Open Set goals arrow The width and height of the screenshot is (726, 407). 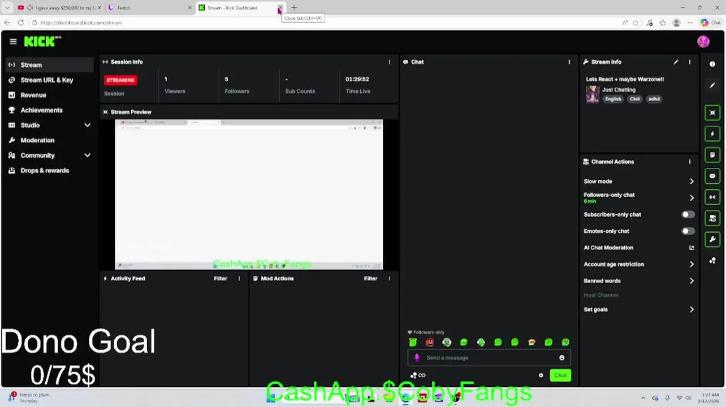(x=692, y=310)
